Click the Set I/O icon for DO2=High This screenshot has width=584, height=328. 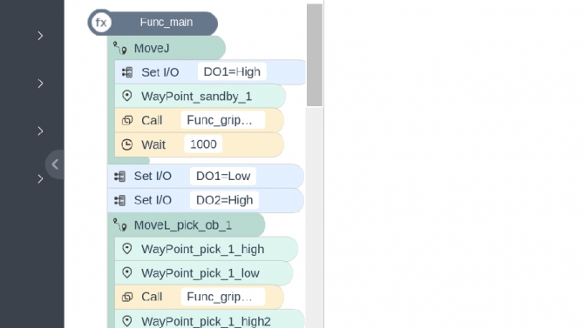119,200
